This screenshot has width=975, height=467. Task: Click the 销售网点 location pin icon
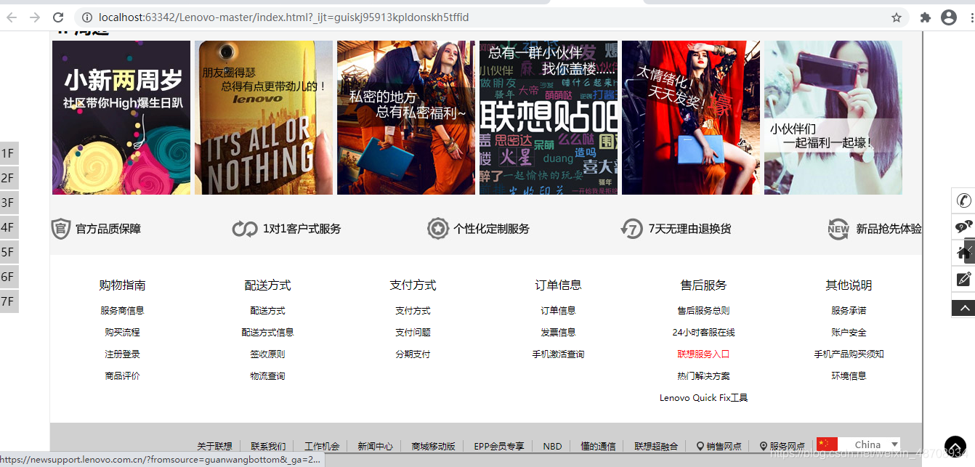(x=700, y=446)
